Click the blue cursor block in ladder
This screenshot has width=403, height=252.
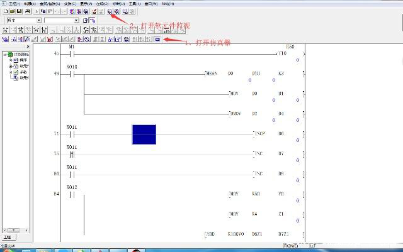(144, 134)
